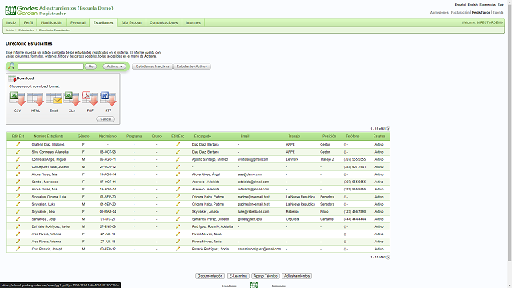Image resolution: width=512 pixels, height=288 pixels.
Task: Edit student Del Valle Rodríguez, Javier
Action: [x=18, y=226]
